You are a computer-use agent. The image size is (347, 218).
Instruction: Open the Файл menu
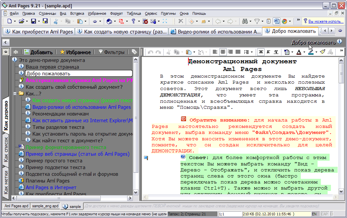(14, 13)
